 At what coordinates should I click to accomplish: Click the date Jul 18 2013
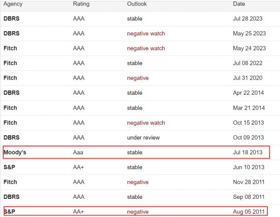[x=248, y=153]
